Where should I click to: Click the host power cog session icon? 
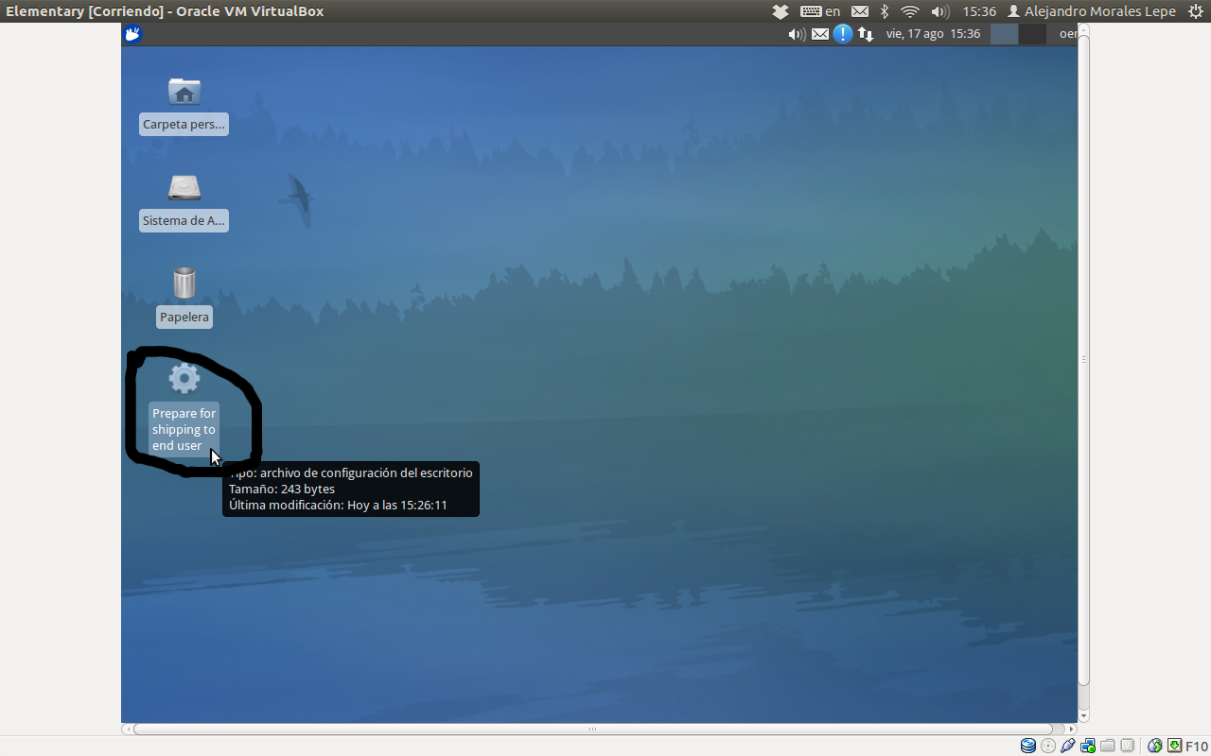point(1195,11)
